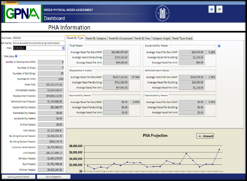Screen dimensions: 247x181
Task: Open the Needs By Year tab
Action: click(x=142, y=38)
